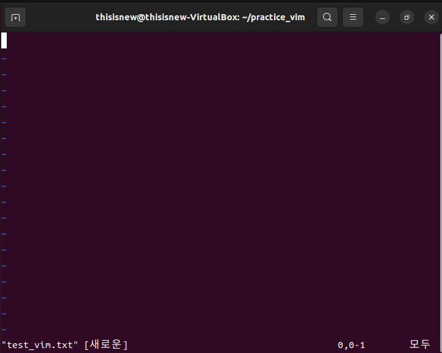Image resolution: width=442 pixels, height=353 pixels.
Task: Click the terminal vertical scrollbar
Action: [x=441, y=192]
